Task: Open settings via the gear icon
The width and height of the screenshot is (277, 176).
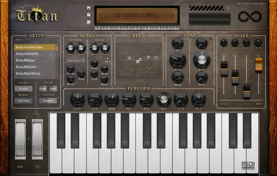Action: pyautogui.click(x=228, y=8)
